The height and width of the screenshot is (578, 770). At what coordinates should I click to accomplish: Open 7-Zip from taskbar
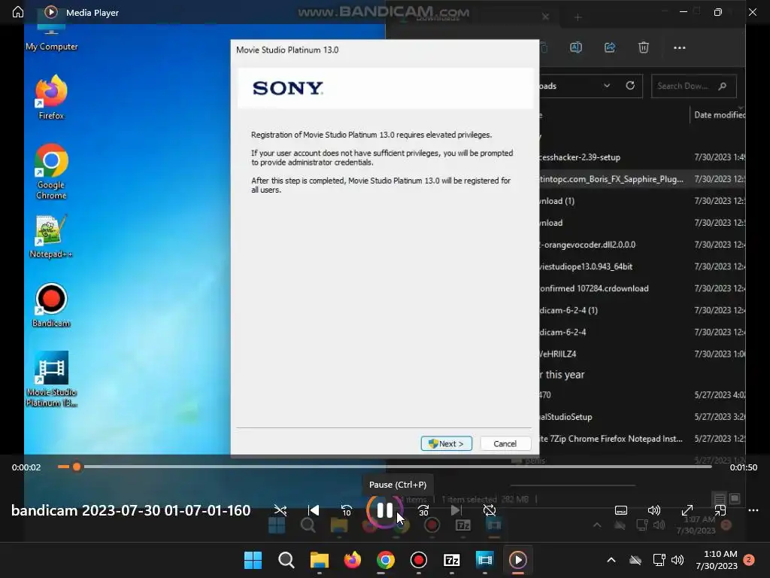point(452,560)
